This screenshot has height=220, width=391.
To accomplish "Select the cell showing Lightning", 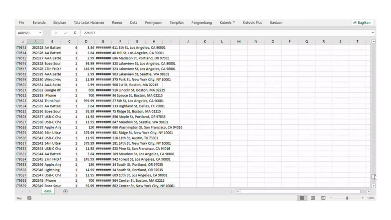I will (x=52, y=170).
